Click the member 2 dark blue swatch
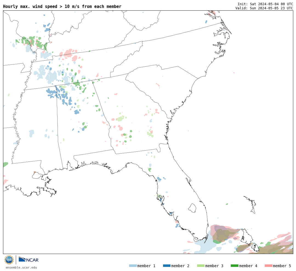Screen dimensions: 296x271 click(x=167, y=266)
